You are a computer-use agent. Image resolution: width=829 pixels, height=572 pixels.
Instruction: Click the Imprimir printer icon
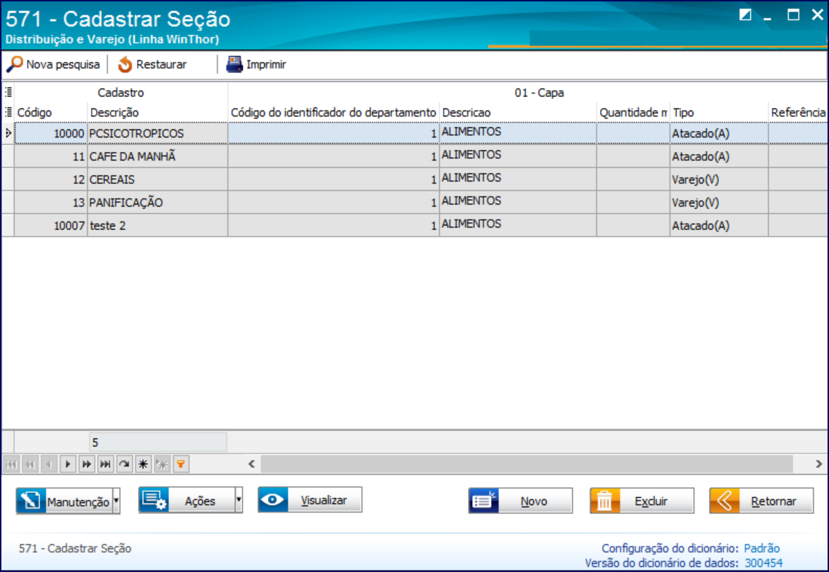tap(234, 64)
